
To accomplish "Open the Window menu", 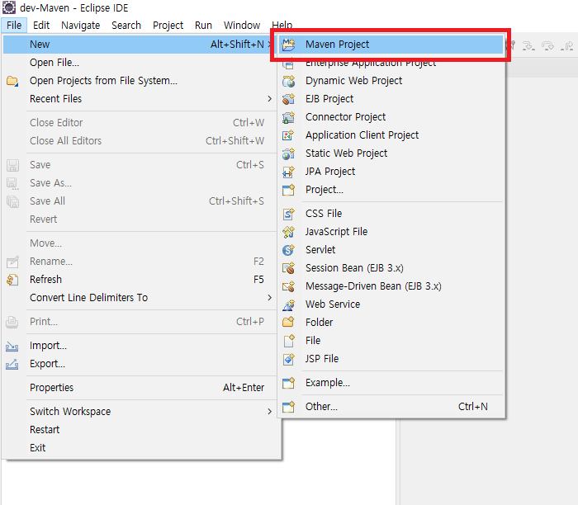I will pyautogui.click(x=242, y=26).
